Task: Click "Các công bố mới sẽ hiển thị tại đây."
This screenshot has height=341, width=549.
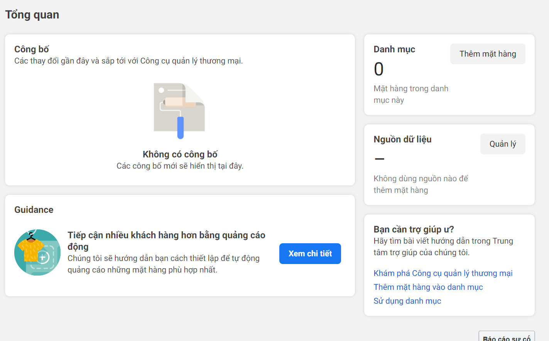Action: (x=180, y=166)
